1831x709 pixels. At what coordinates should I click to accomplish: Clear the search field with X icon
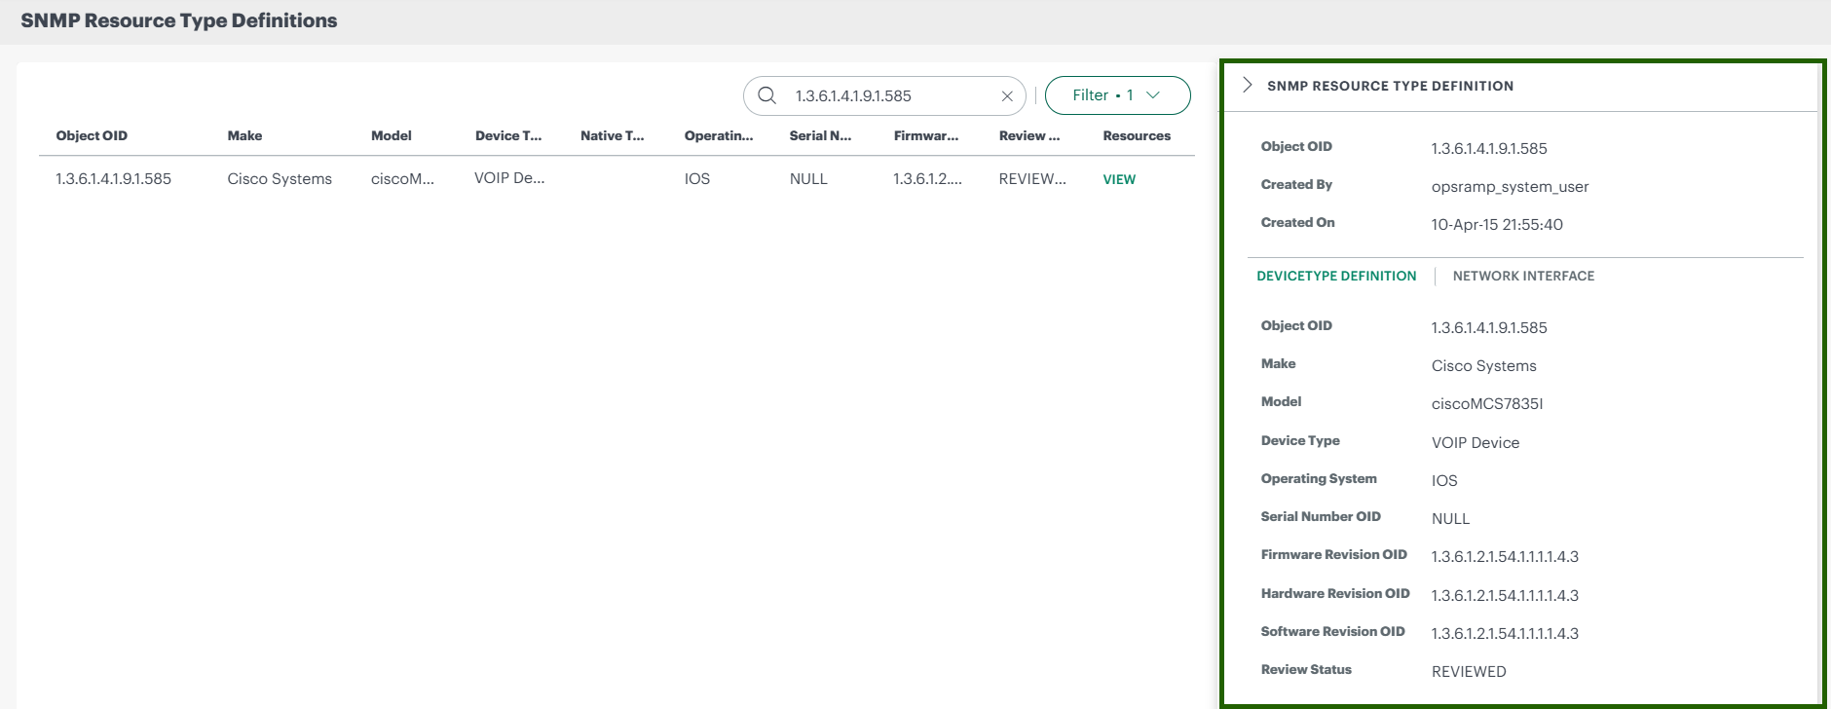coord(1007,95)
